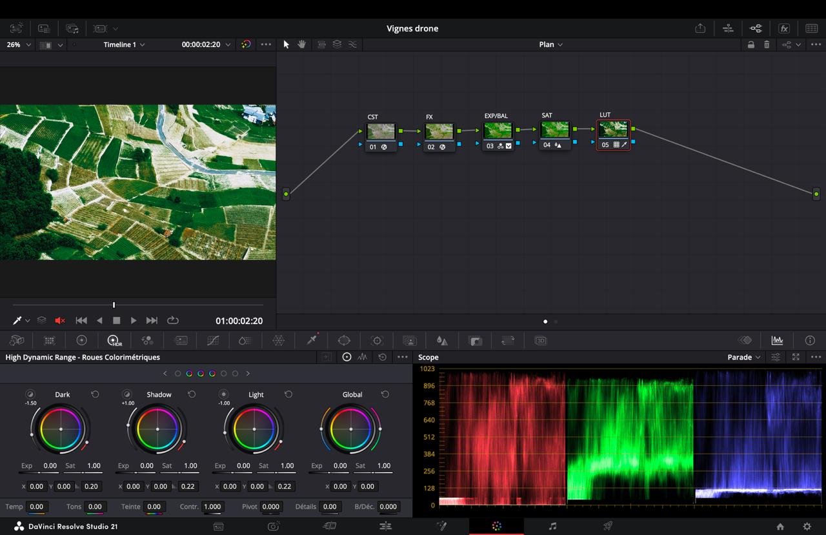Toggle loop playback

172,321
